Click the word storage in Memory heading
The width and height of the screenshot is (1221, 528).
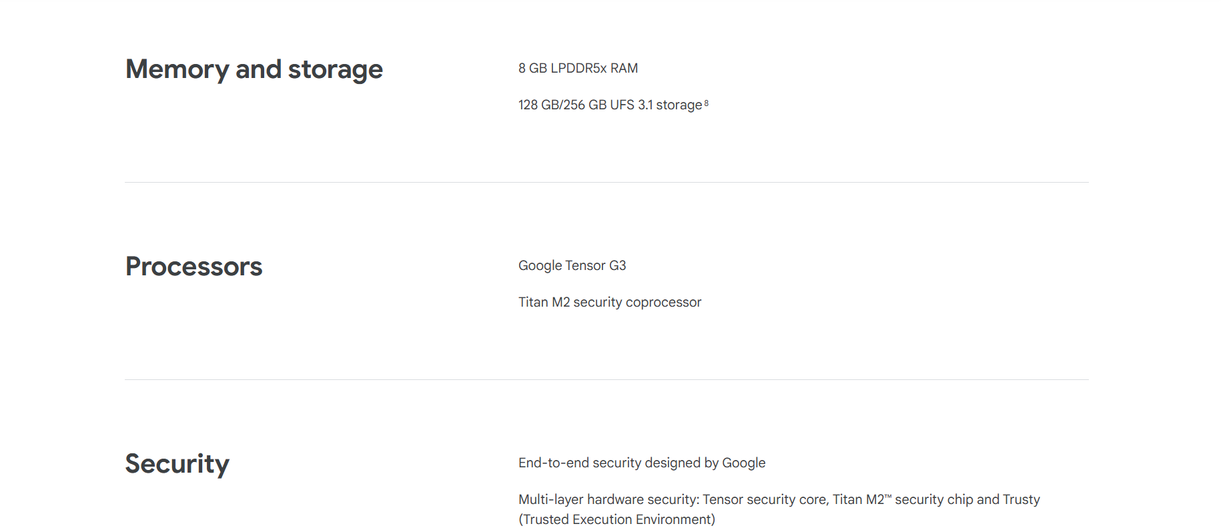click(335, 70)
